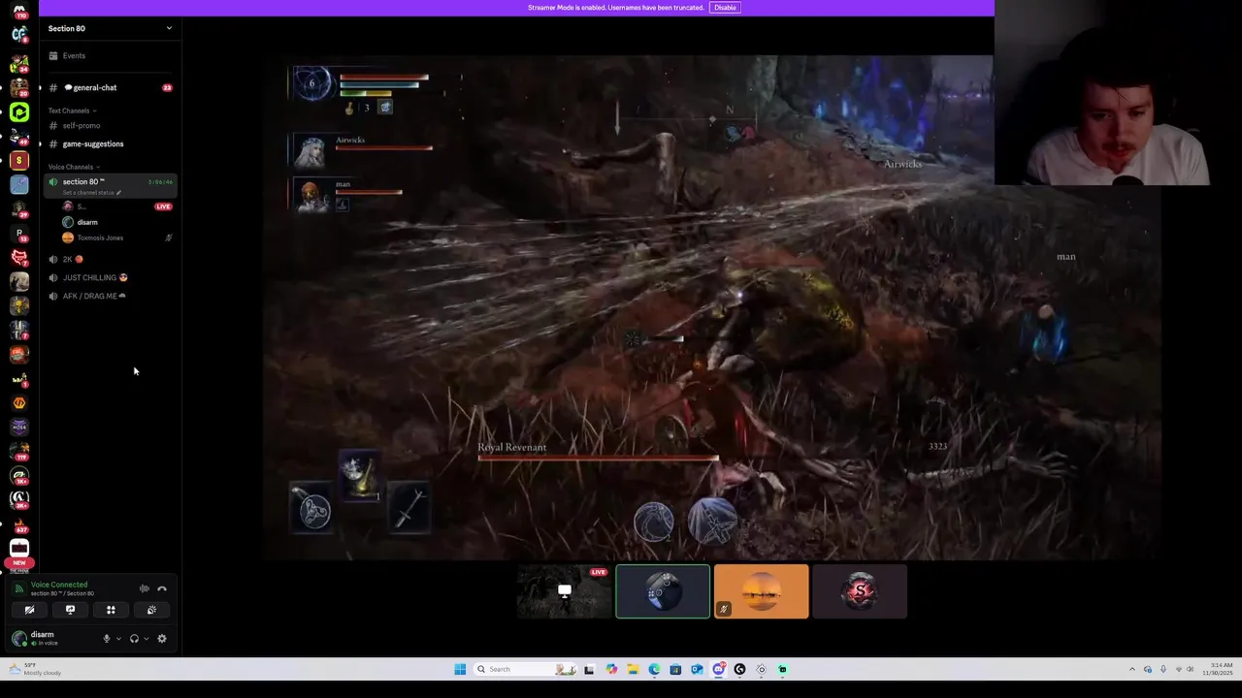Toggle microphone mute in user panel
The height and width of the screenshot is (698, 1242).
pyautogui.click(x=107, y=639)
